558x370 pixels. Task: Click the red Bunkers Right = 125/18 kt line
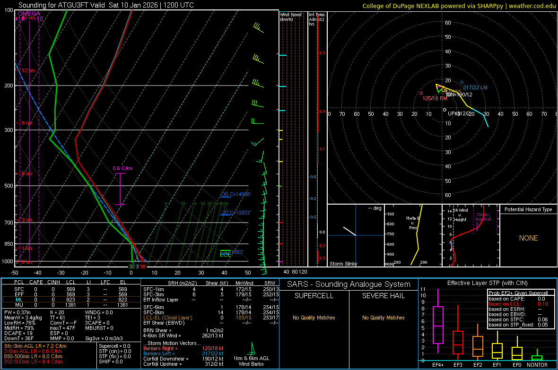coord(183,348)
